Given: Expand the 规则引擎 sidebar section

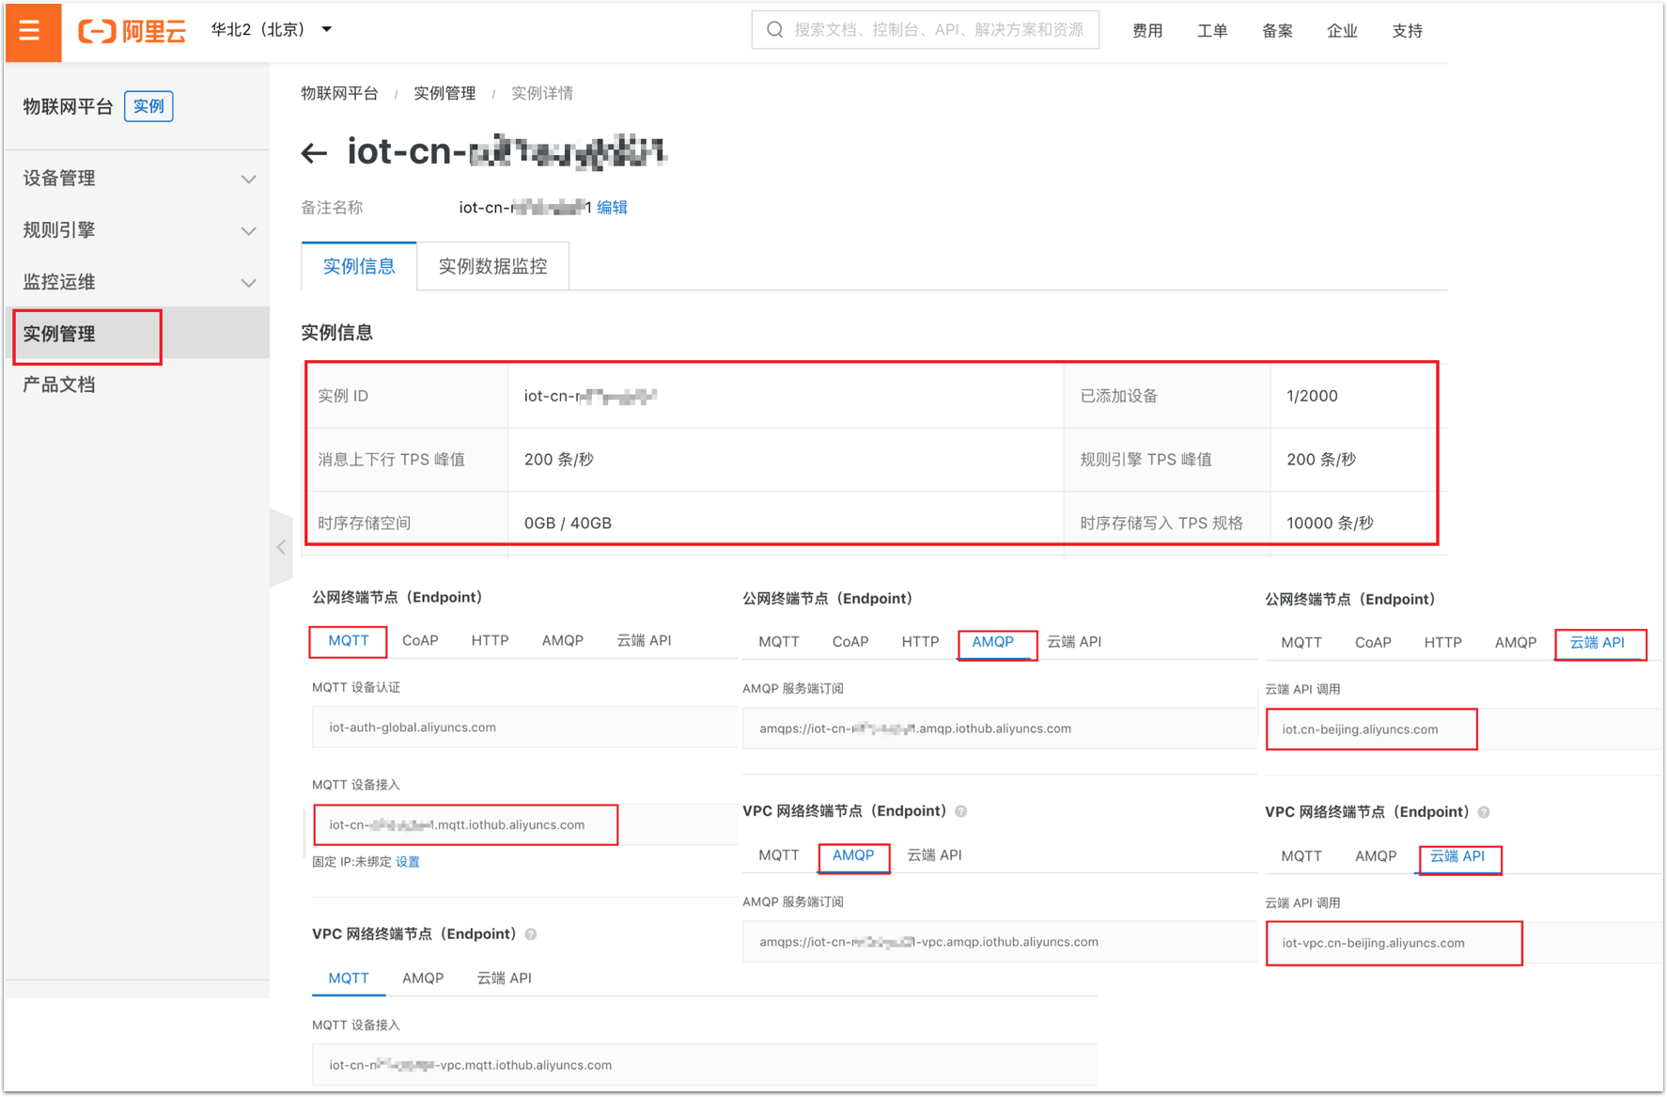Looking at the screenshot, I should tap(137, 230).
